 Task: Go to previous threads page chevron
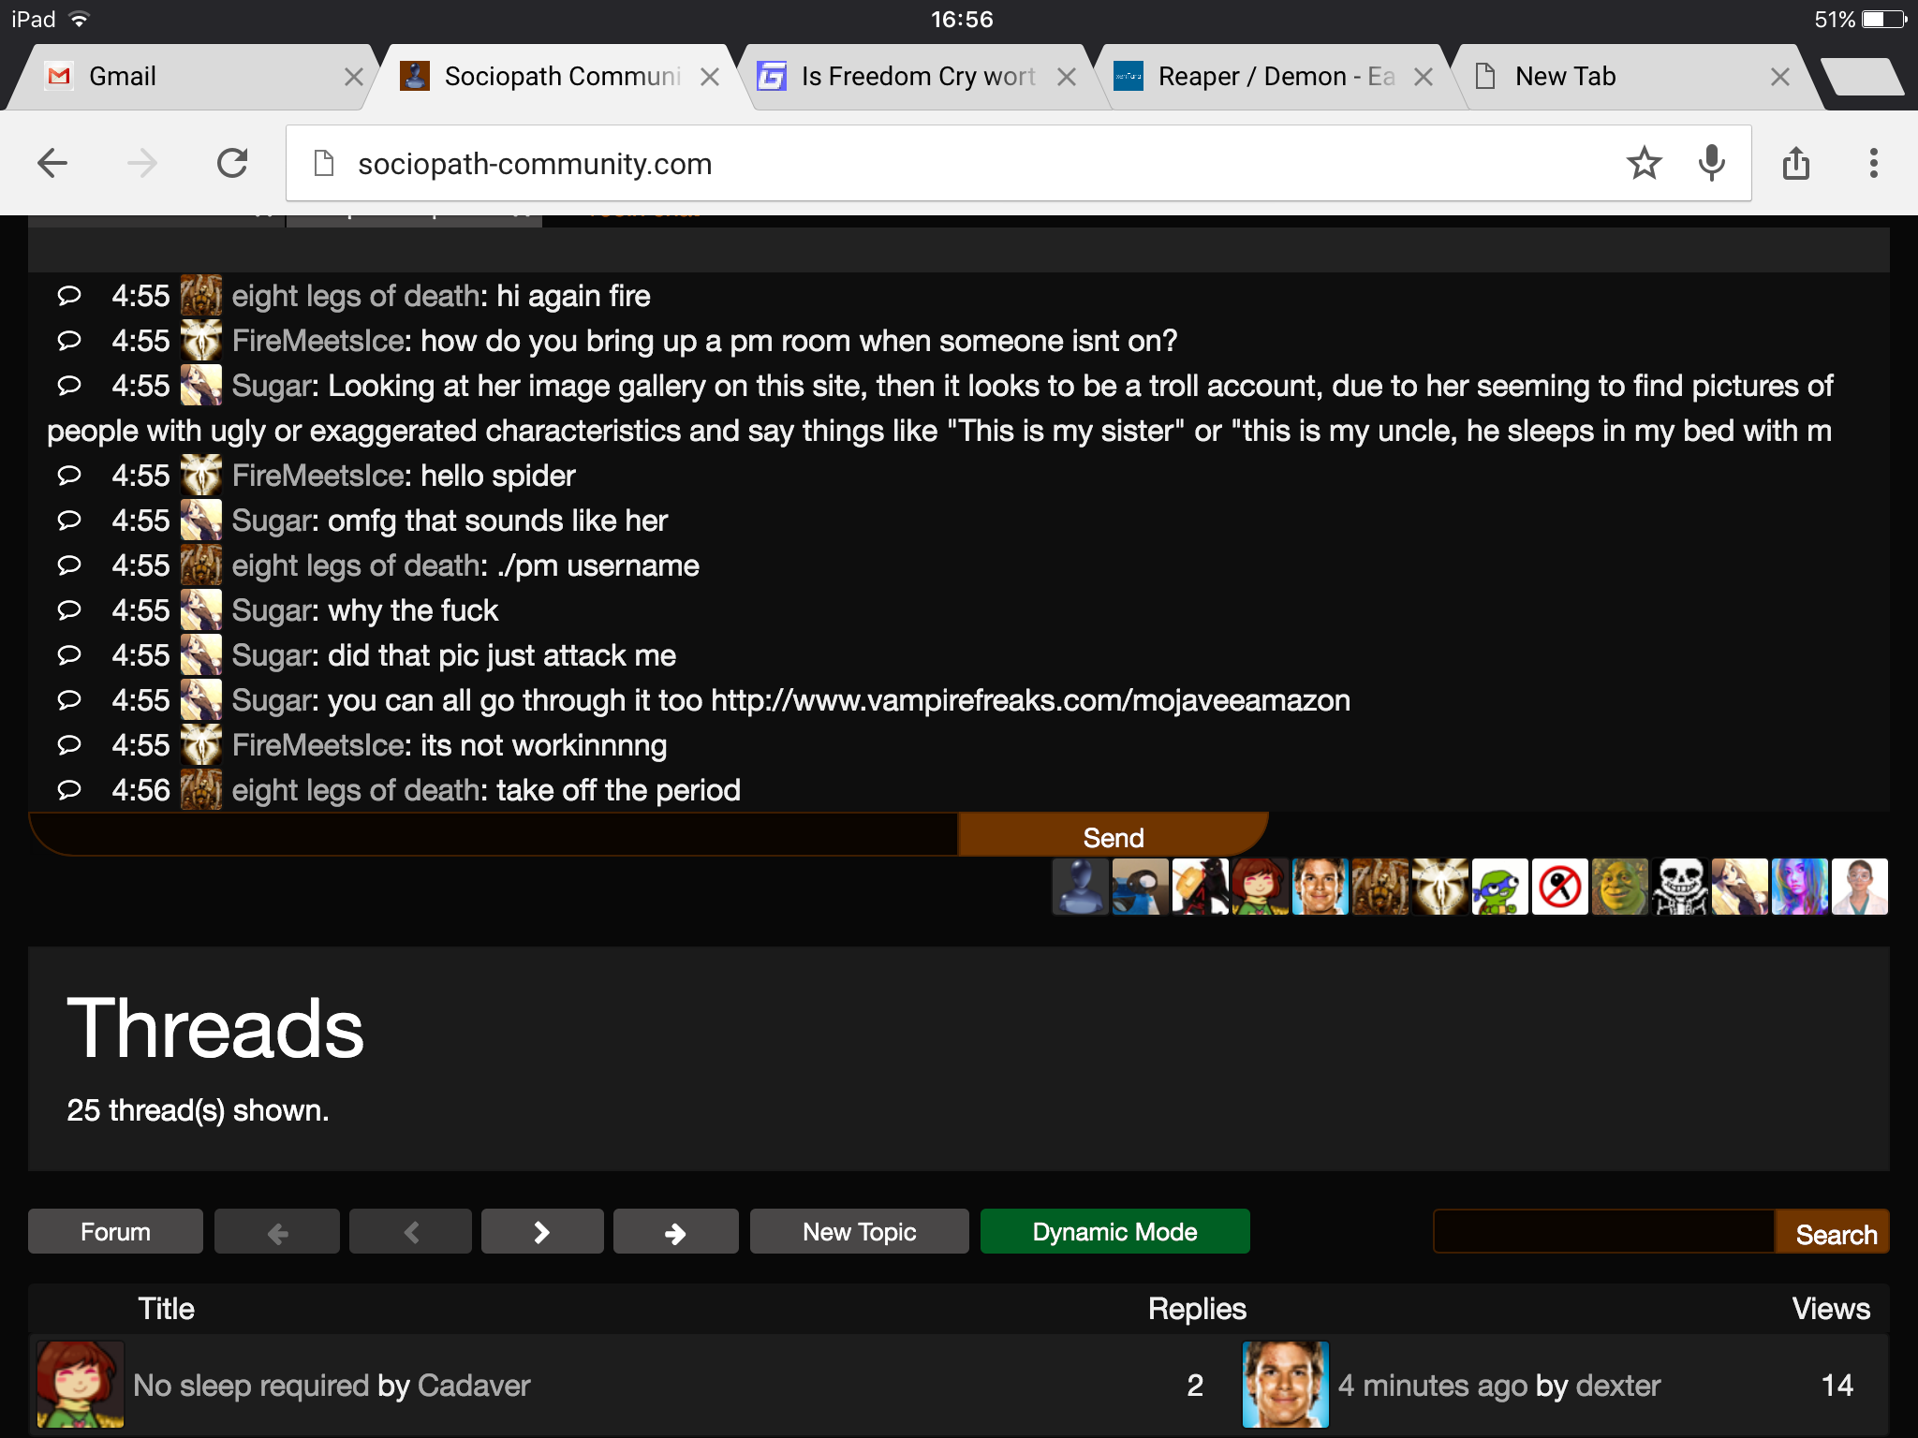point(410,1231)
